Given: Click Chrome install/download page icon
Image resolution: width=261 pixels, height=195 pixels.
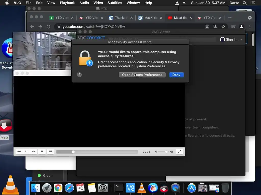Looking at the screenshot, I should point(215,27).
